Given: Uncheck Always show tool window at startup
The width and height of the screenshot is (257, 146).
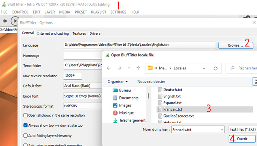Looking at the screenshot, I should point(25,125).
